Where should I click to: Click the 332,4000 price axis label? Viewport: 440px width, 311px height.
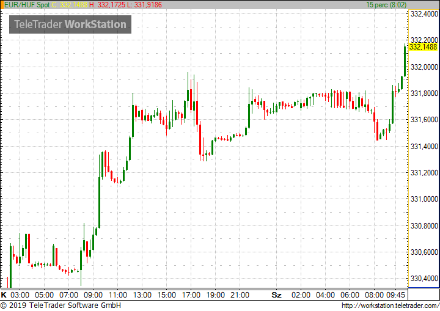click(424, 14)
